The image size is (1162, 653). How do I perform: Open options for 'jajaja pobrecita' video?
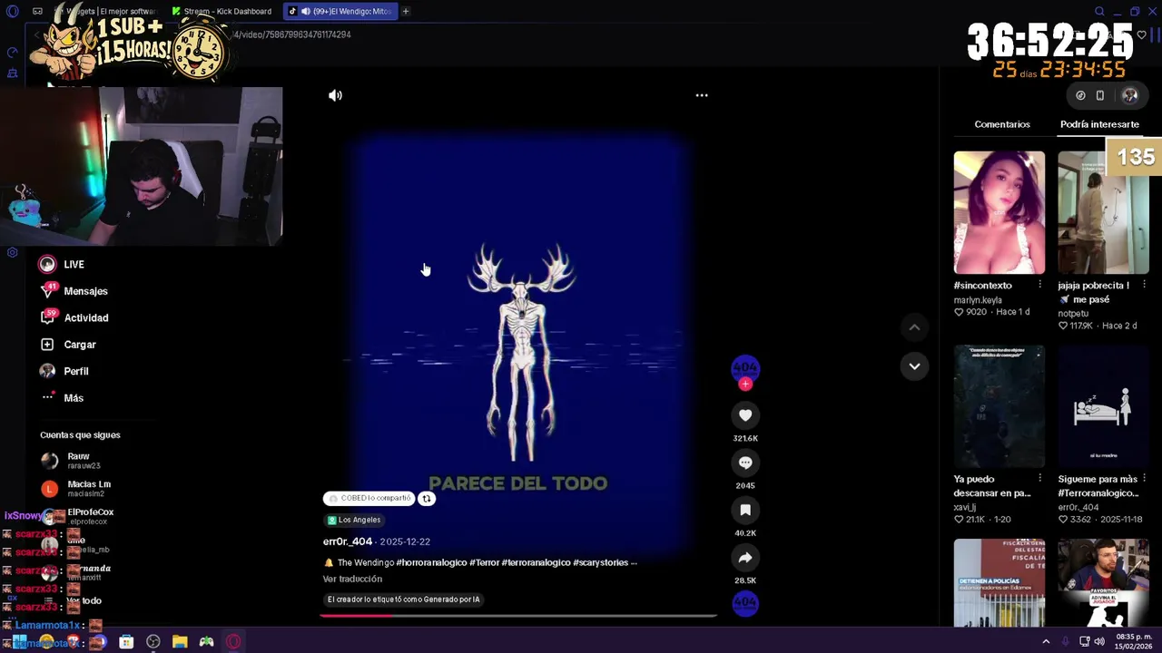1144,285
